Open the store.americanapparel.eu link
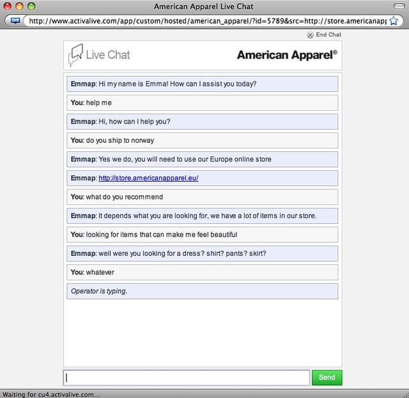The width and height of the screenshot is (409, 398). pyautogui.click(x=148, y=178)
